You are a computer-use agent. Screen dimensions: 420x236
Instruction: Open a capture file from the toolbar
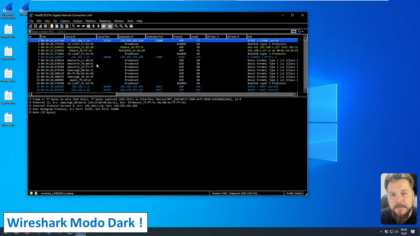(52, 26)
